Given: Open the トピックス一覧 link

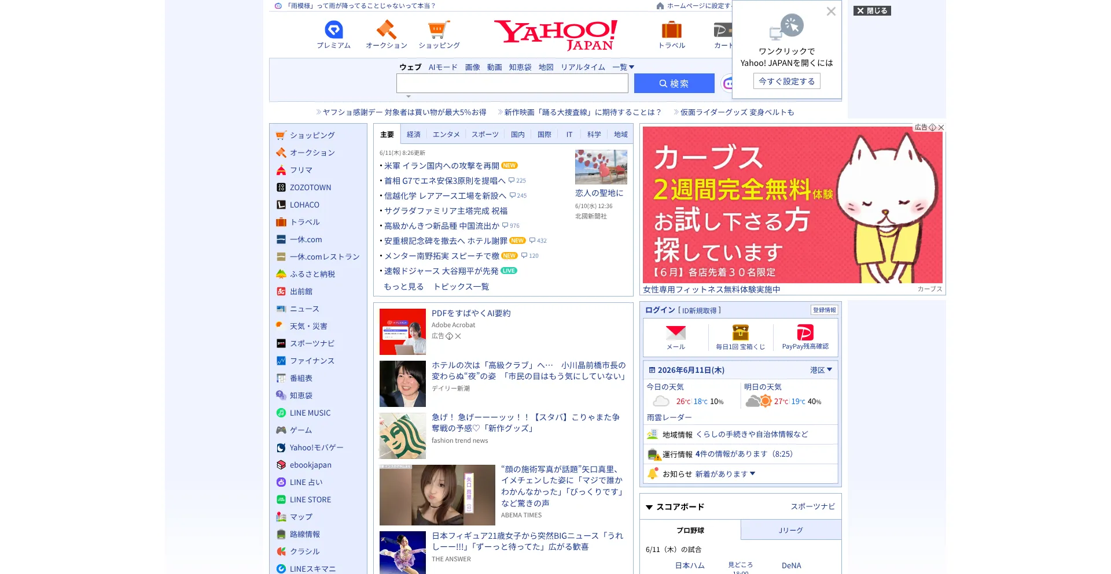Looking at the screenshot, I should (x=461, y=287).
